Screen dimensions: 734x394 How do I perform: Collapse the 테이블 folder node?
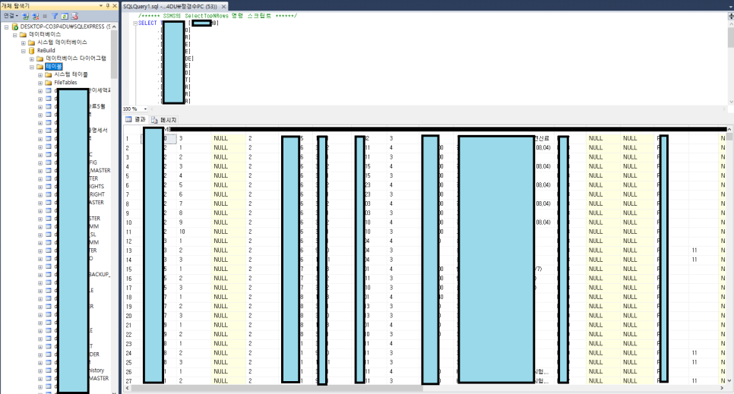(x=32, y=67)
